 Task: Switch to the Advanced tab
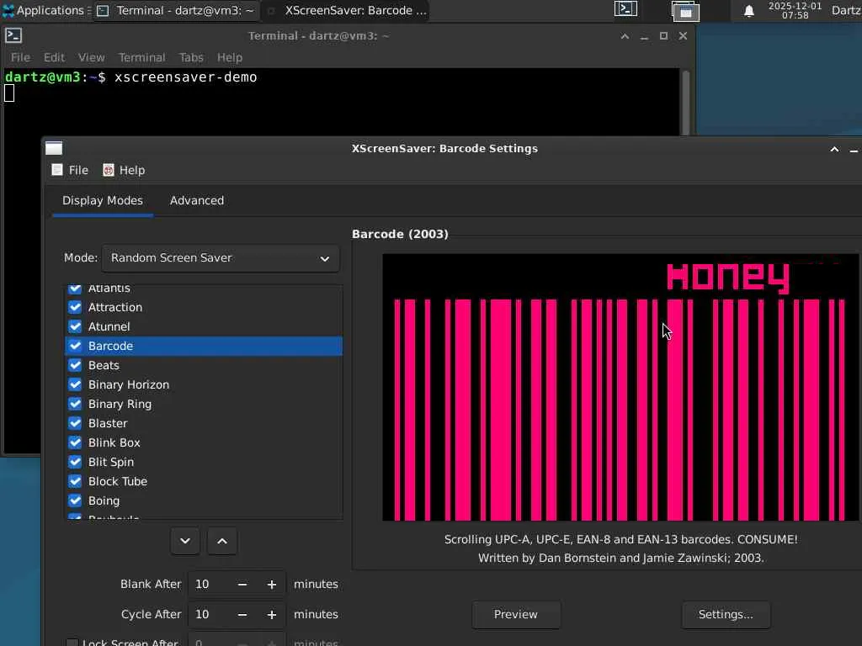coord(197,200)
